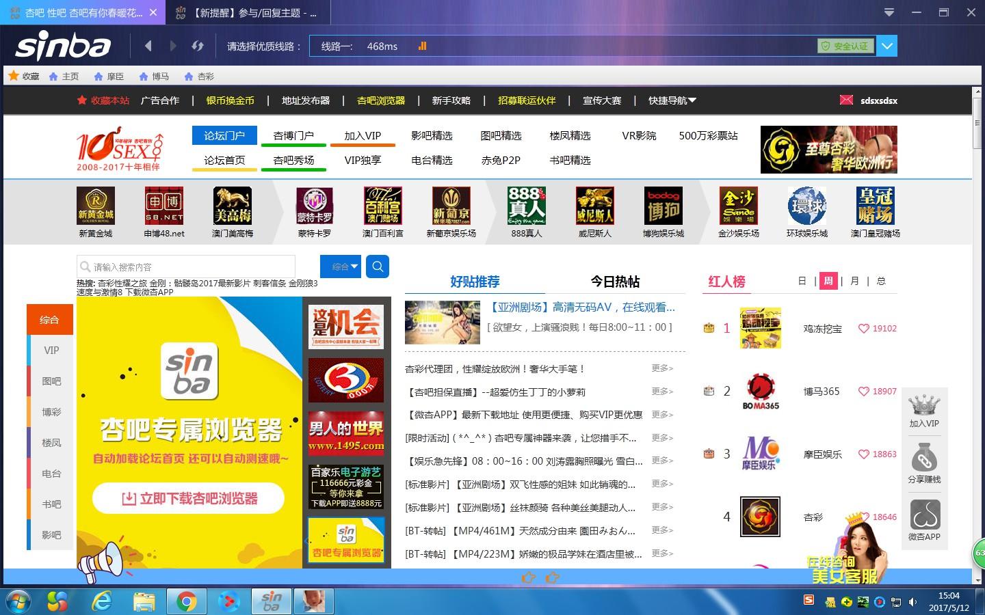Open the Windows Start menu
The height and width of the screenshot is (615, 985).
[18, 601]
